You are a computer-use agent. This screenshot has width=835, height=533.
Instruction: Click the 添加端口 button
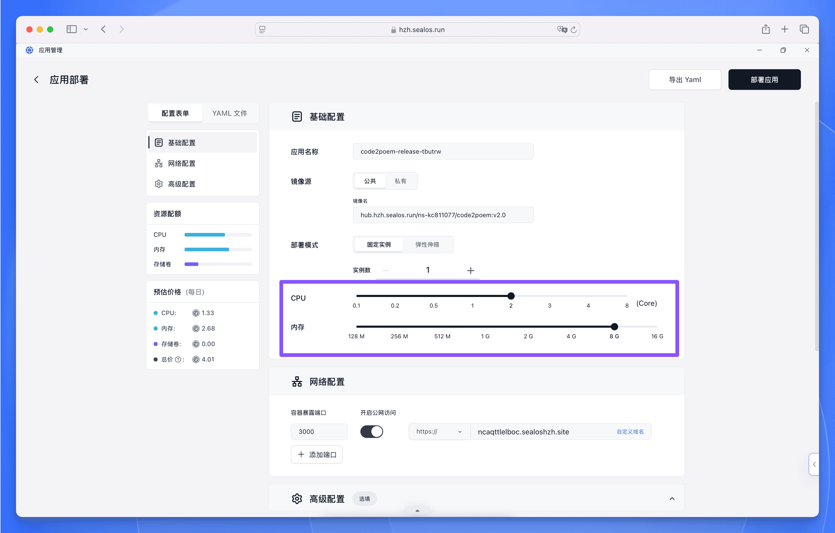(317, 454)
